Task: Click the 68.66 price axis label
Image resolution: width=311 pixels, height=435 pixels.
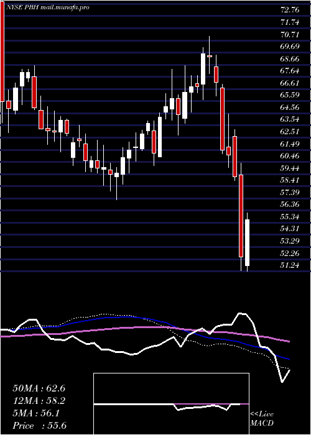Action: [x=290, y=59]
